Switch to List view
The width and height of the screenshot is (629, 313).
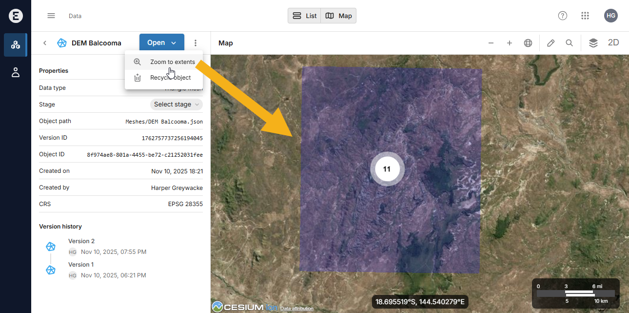(x=304, y=16)
